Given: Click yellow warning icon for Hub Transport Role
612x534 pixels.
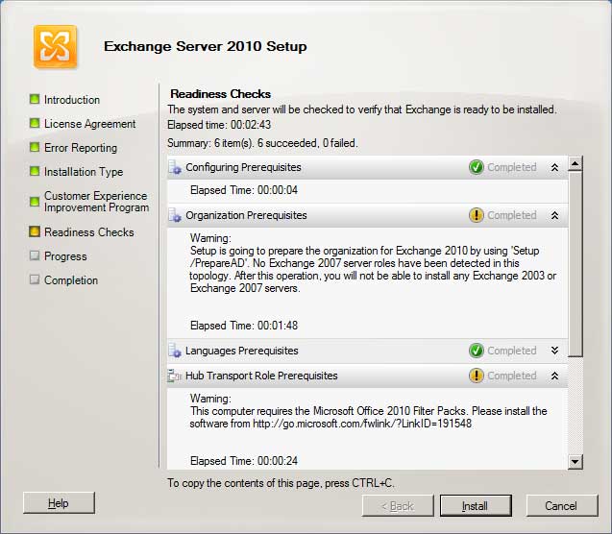Looking at the screenshot, I should pos(476,376).
